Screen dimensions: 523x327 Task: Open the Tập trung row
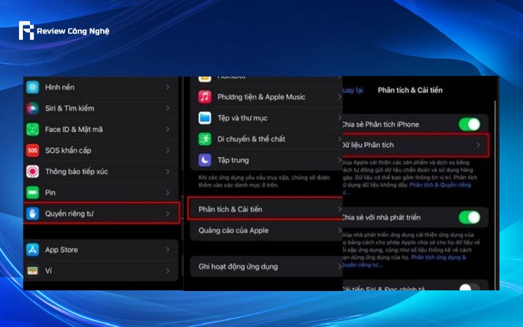[x=266, y=160]
